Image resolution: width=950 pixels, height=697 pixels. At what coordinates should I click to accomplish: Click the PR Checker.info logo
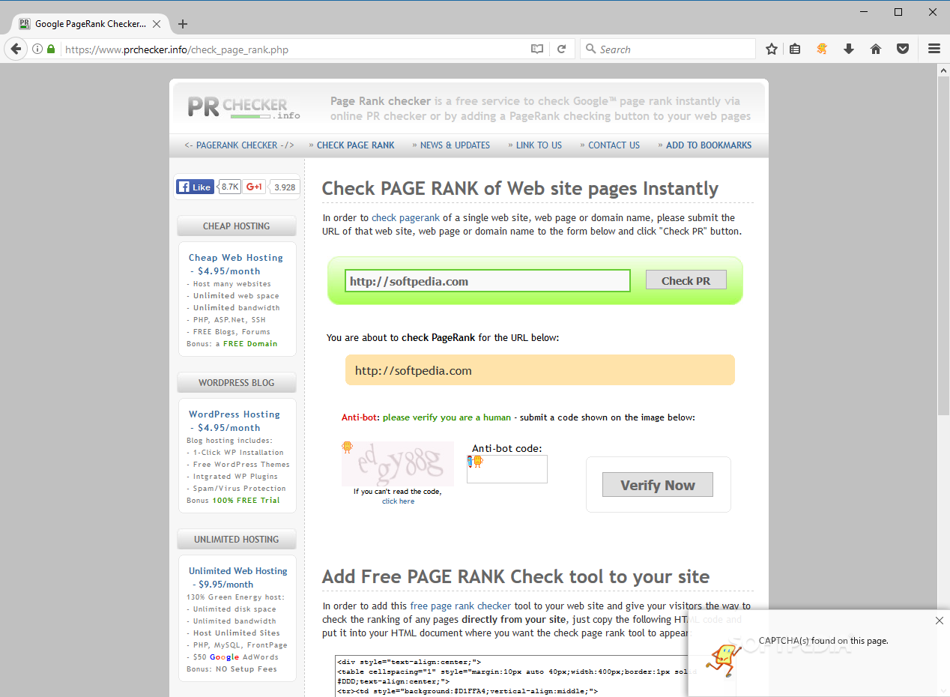click(244, 106)
